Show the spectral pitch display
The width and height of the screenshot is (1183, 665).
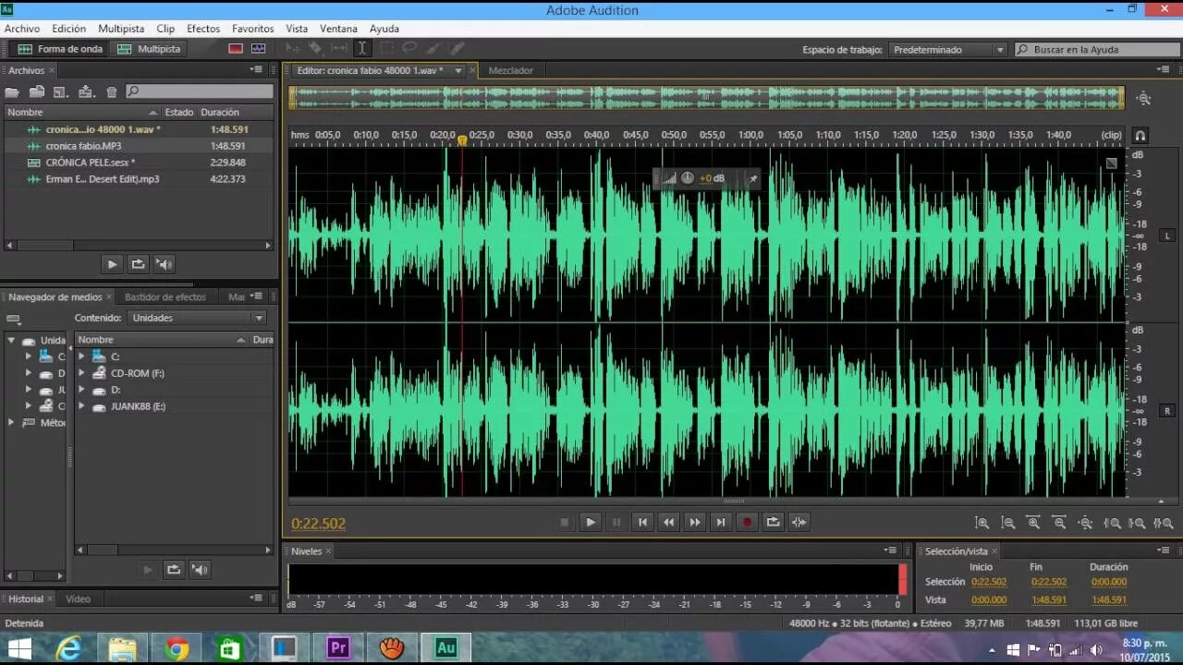tap(258, 48)
